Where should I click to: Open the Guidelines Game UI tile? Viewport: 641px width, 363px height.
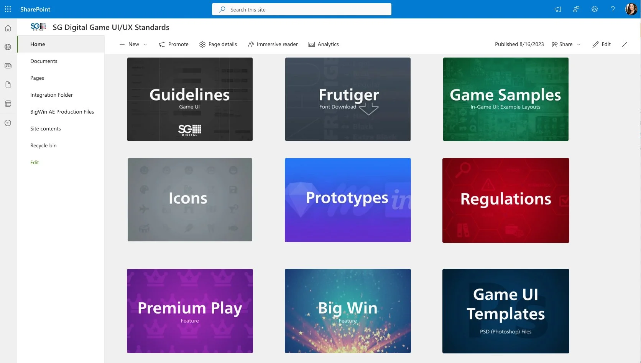(190, 99)
